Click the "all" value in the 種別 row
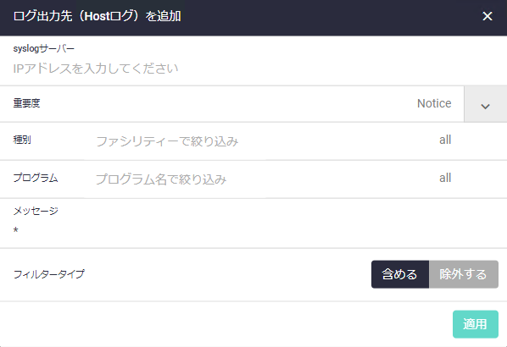 pyautogui.click(x=445, y=140)
